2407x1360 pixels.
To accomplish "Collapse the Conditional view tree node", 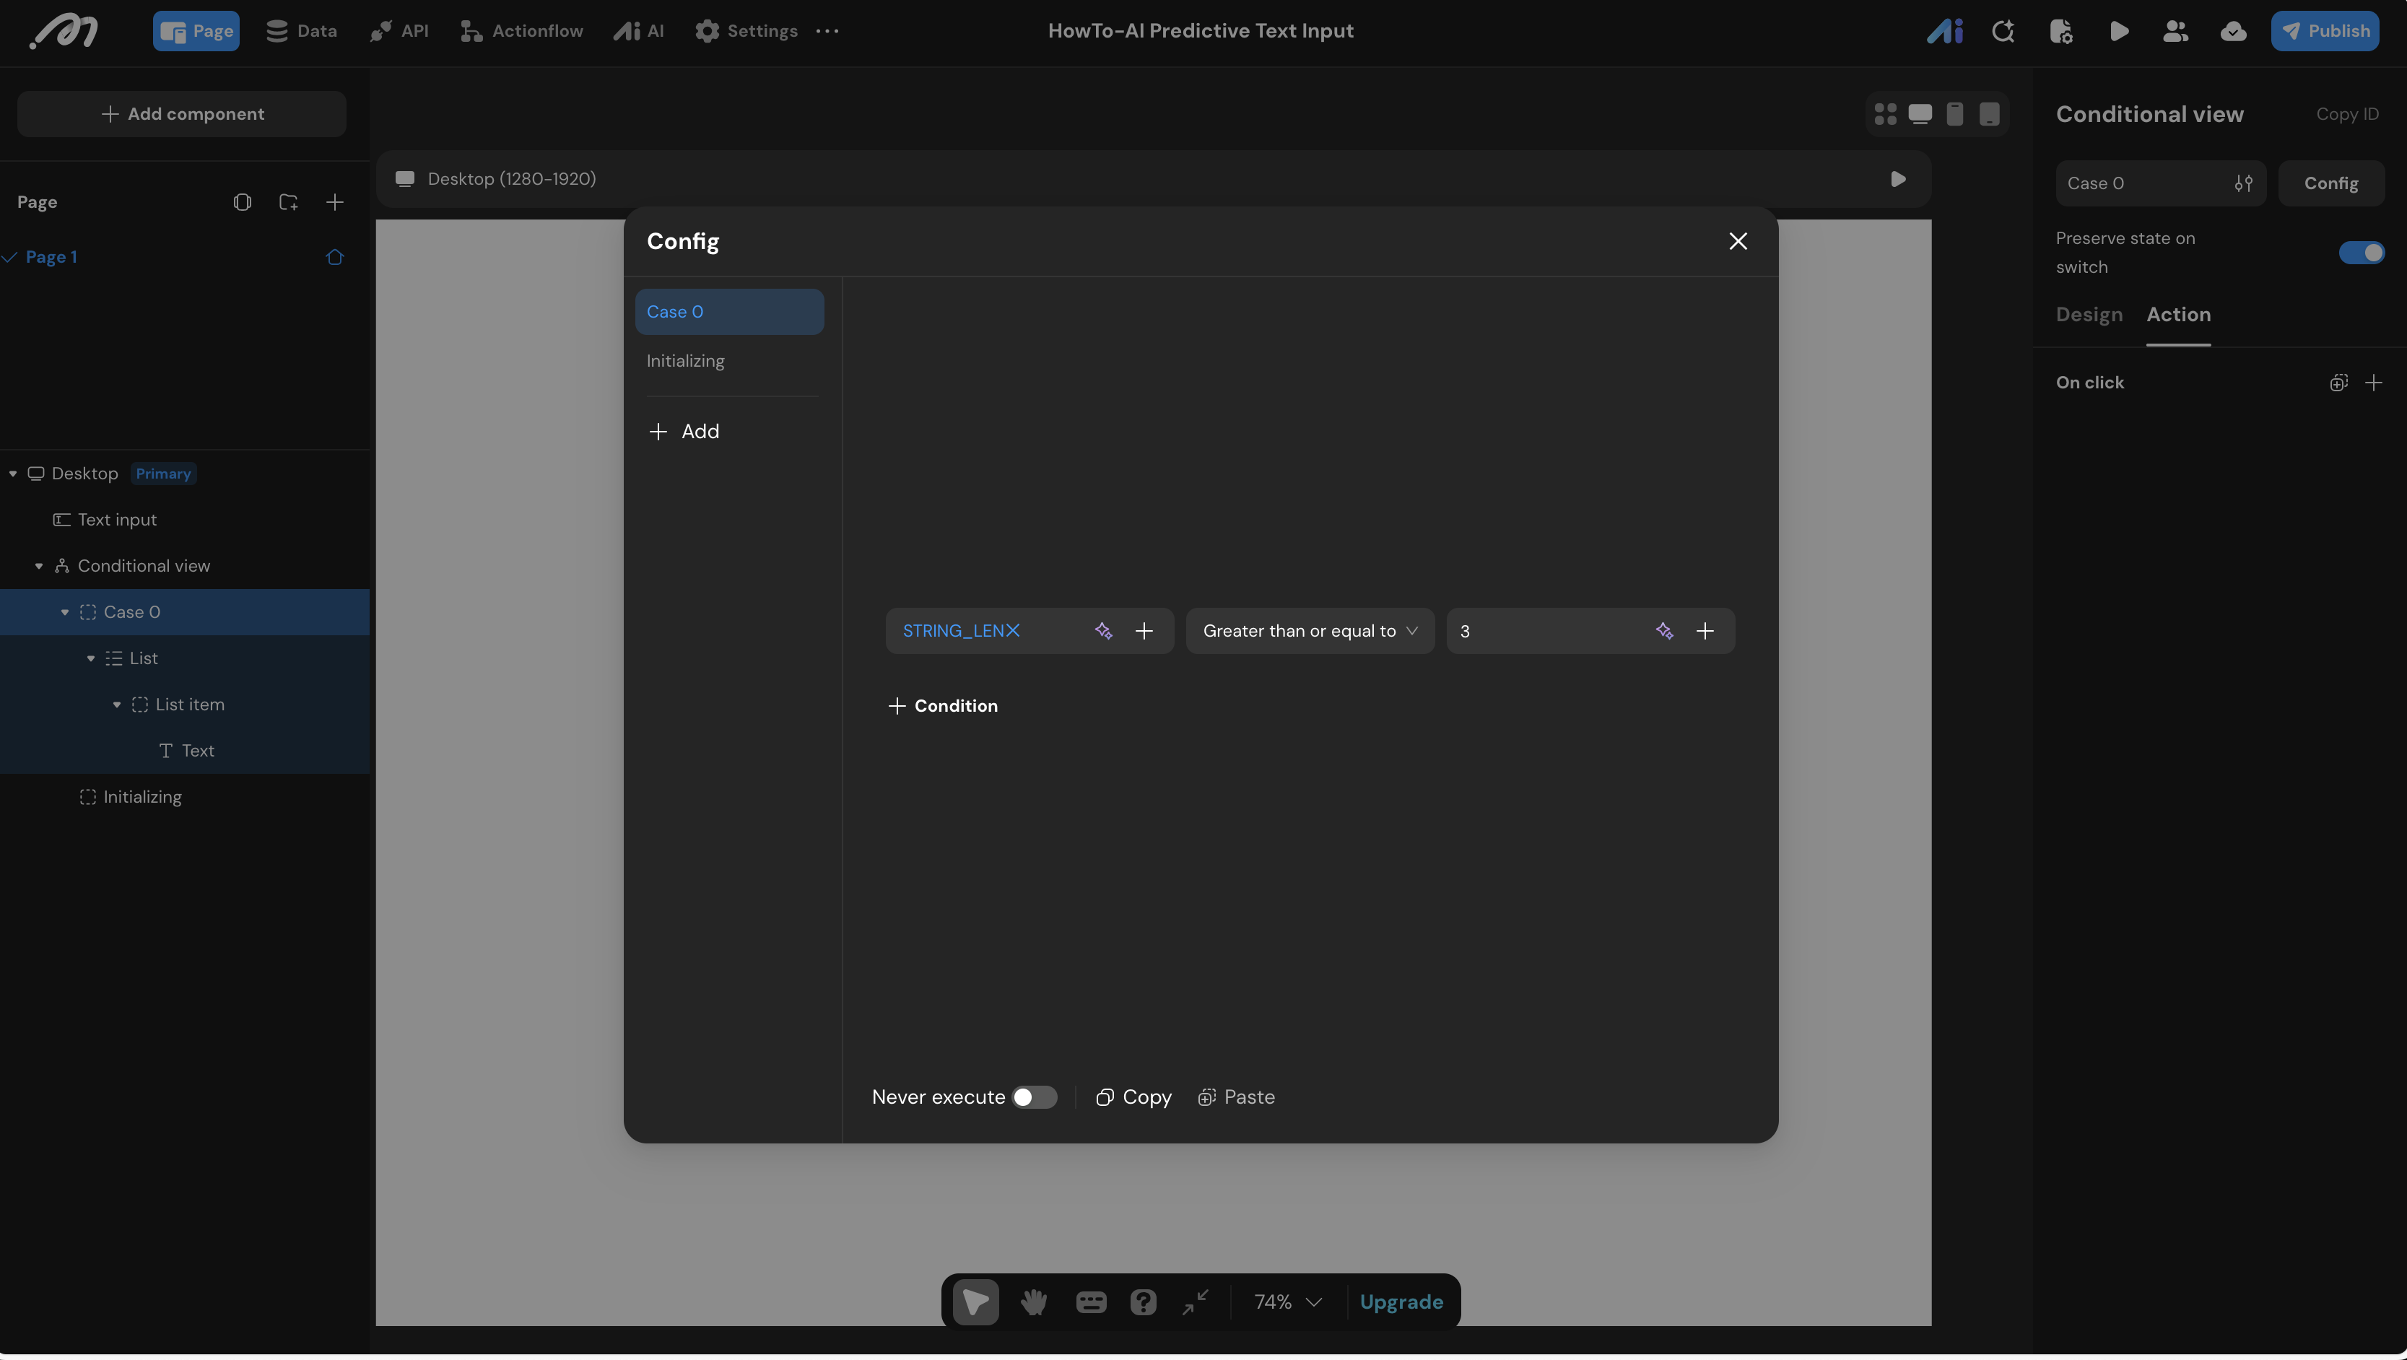I will (x=38, y=566).
